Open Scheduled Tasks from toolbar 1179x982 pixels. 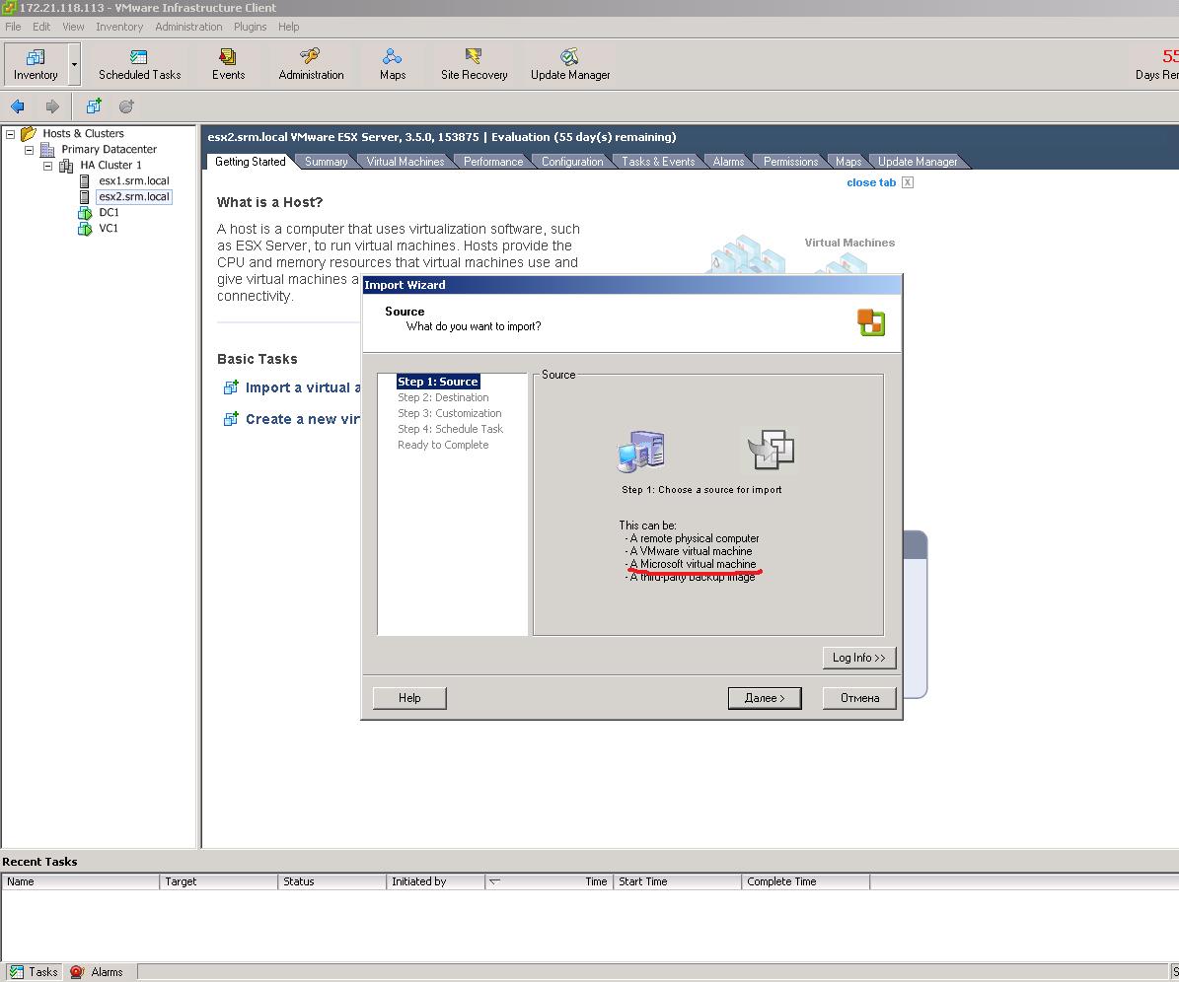tap(139, 64)
